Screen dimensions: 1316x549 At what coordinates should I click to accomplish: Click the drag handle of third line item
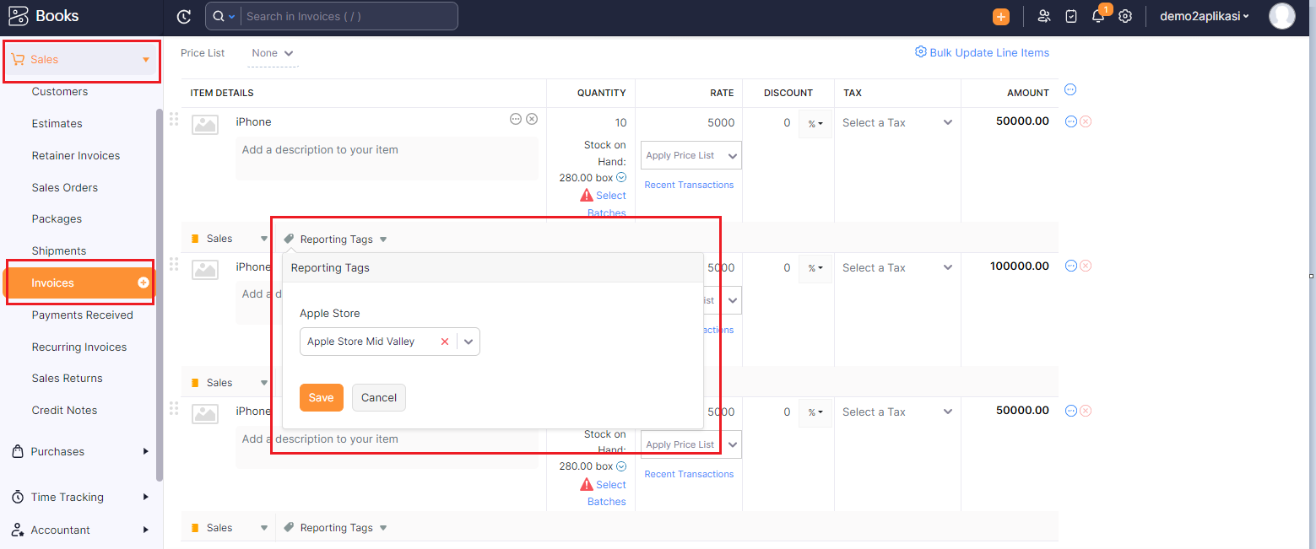click(174, 408)
